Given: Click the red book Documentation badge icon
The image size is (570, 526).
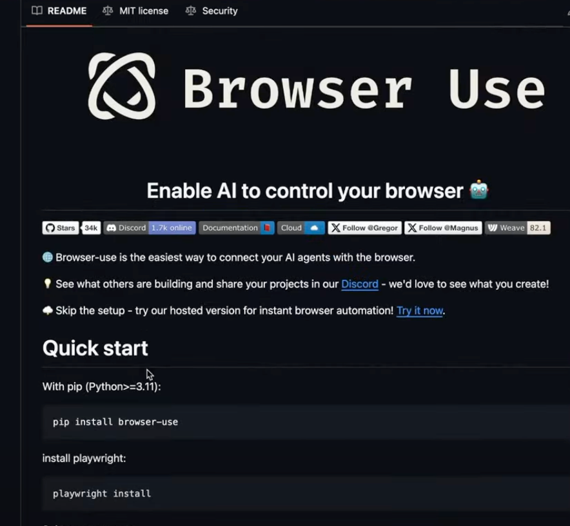Looking at the screenshot, I should tap(267, 228).
